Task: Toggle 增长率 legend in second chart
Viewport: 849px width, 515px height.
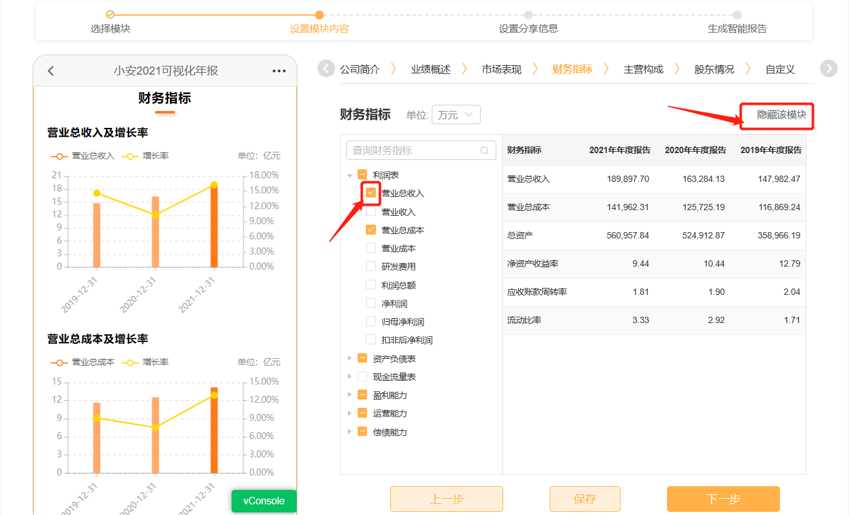Action: [x=145, y=362]
